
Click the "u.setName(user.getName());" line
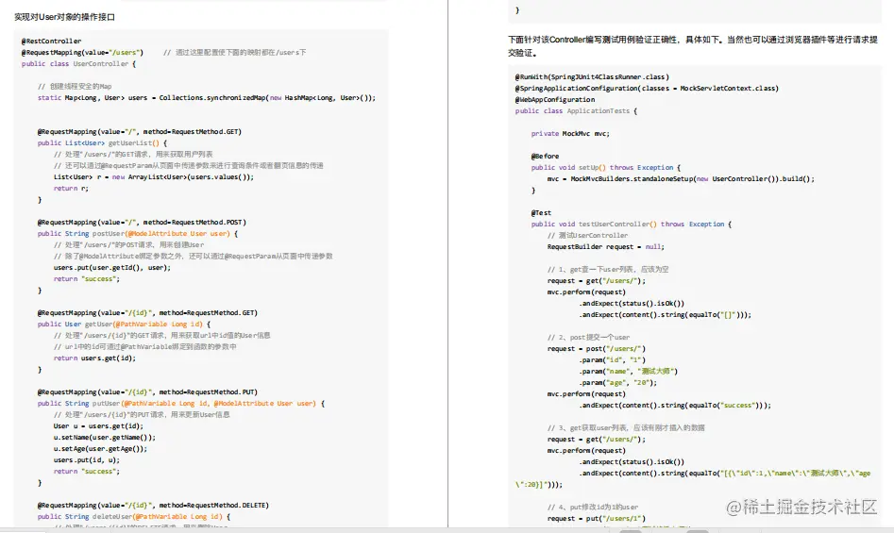[105, 438]
